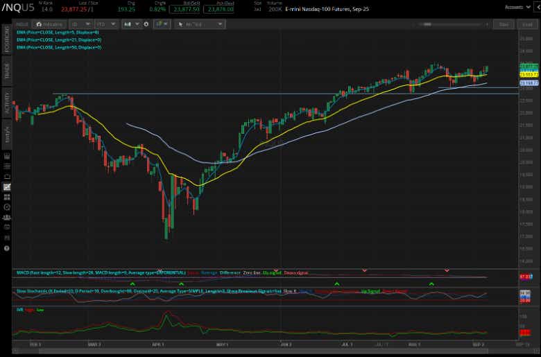This screenshot has width=541, height=357.
Task: Select EMA Length=21 study label
Action: (59, 40)
